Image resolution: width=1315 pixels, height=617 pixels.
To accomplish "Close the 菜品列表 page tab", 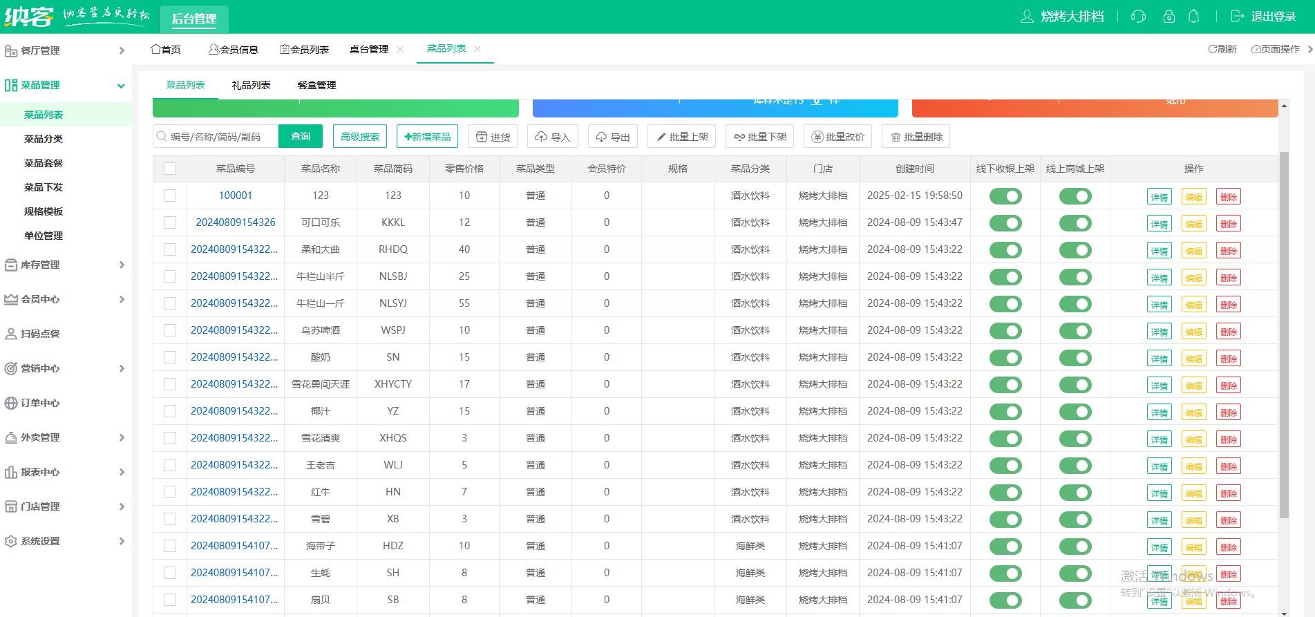I will (477, 48).
